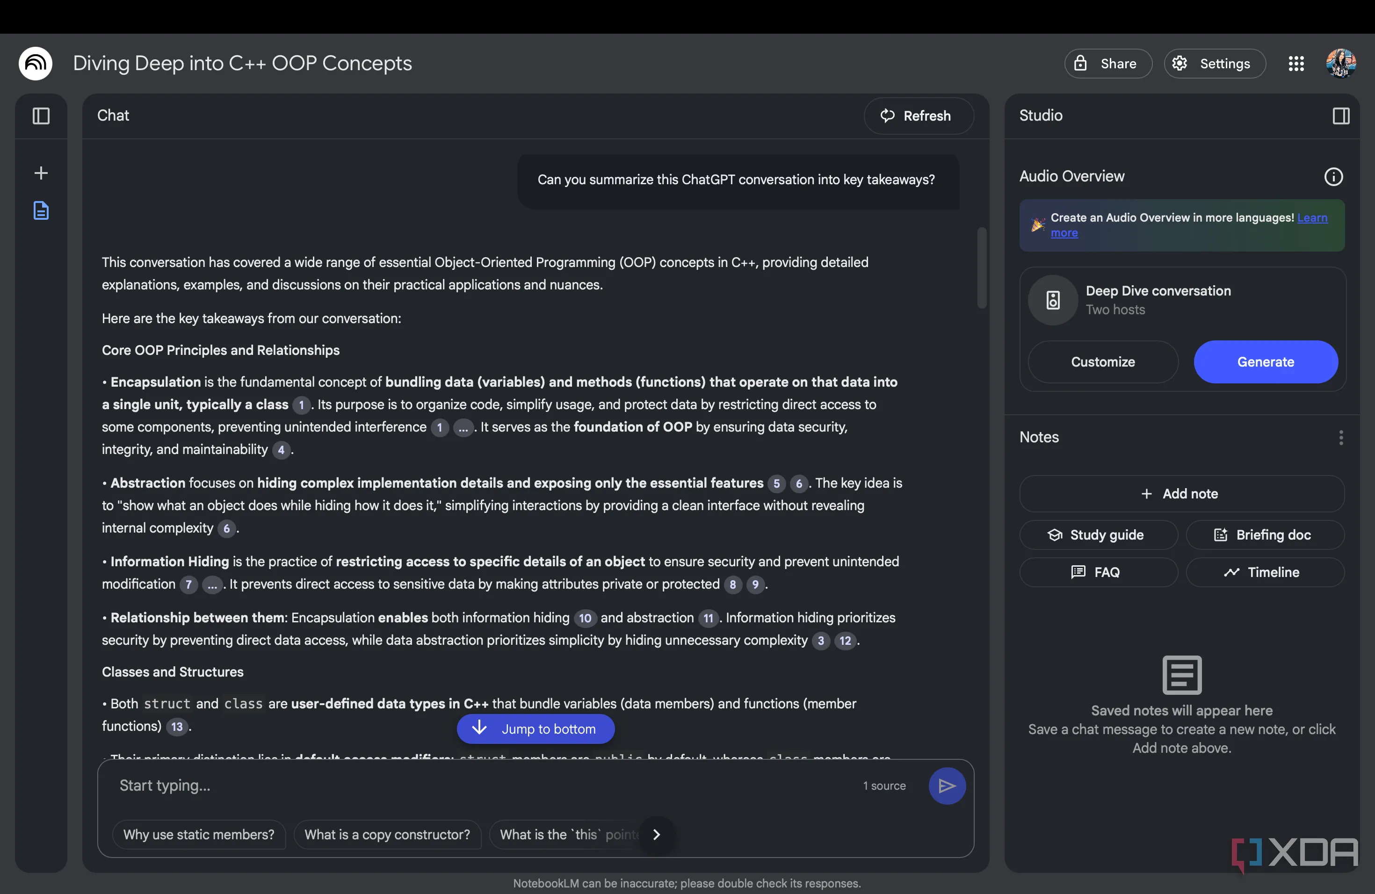Customize the audio overview
This screenshot has width=1375, height=894.
pyautogui.click(x=1103, y=361)
